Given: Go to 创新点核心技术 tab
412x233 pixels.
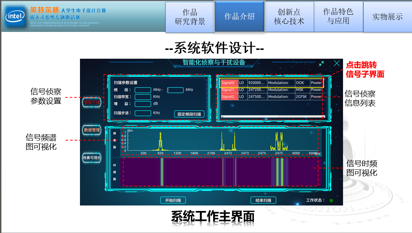Looking at the screenshot, I should (289, 17).
